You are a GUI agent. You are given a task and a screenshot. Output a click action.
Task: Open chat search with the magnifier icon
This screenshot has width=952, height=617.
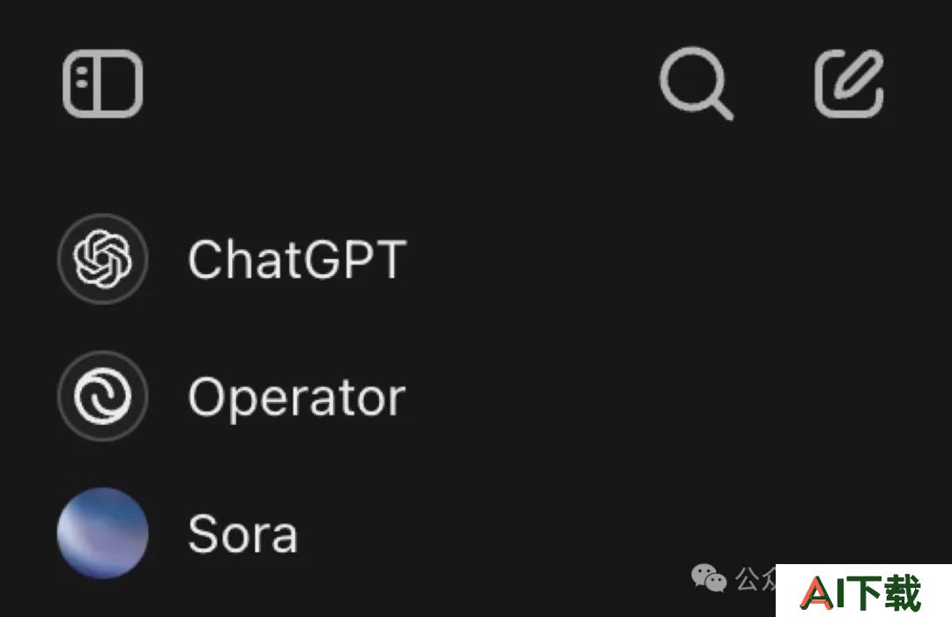[x=695, y=83]
